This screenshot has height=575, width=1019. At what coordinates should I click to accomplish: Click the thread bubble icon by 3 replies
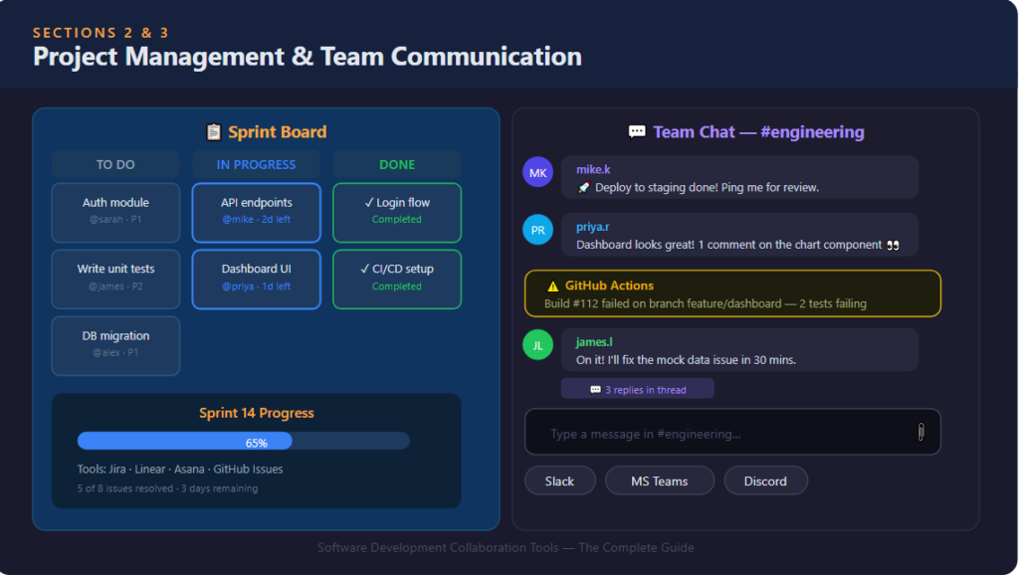pos(595,390)
